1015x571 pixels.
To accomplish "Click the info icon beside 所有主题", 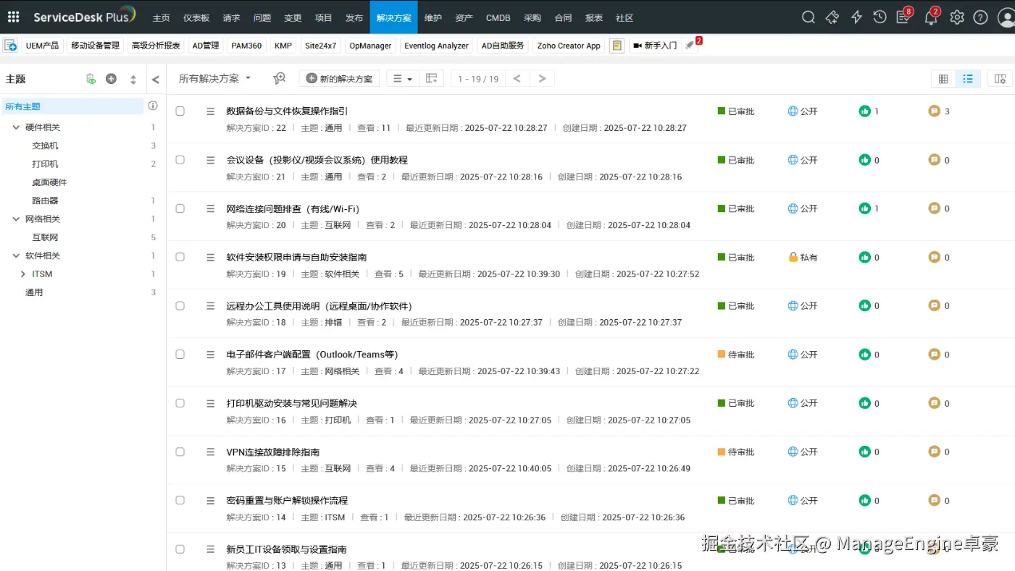I will pyautogui.click(x=153, y=106).
